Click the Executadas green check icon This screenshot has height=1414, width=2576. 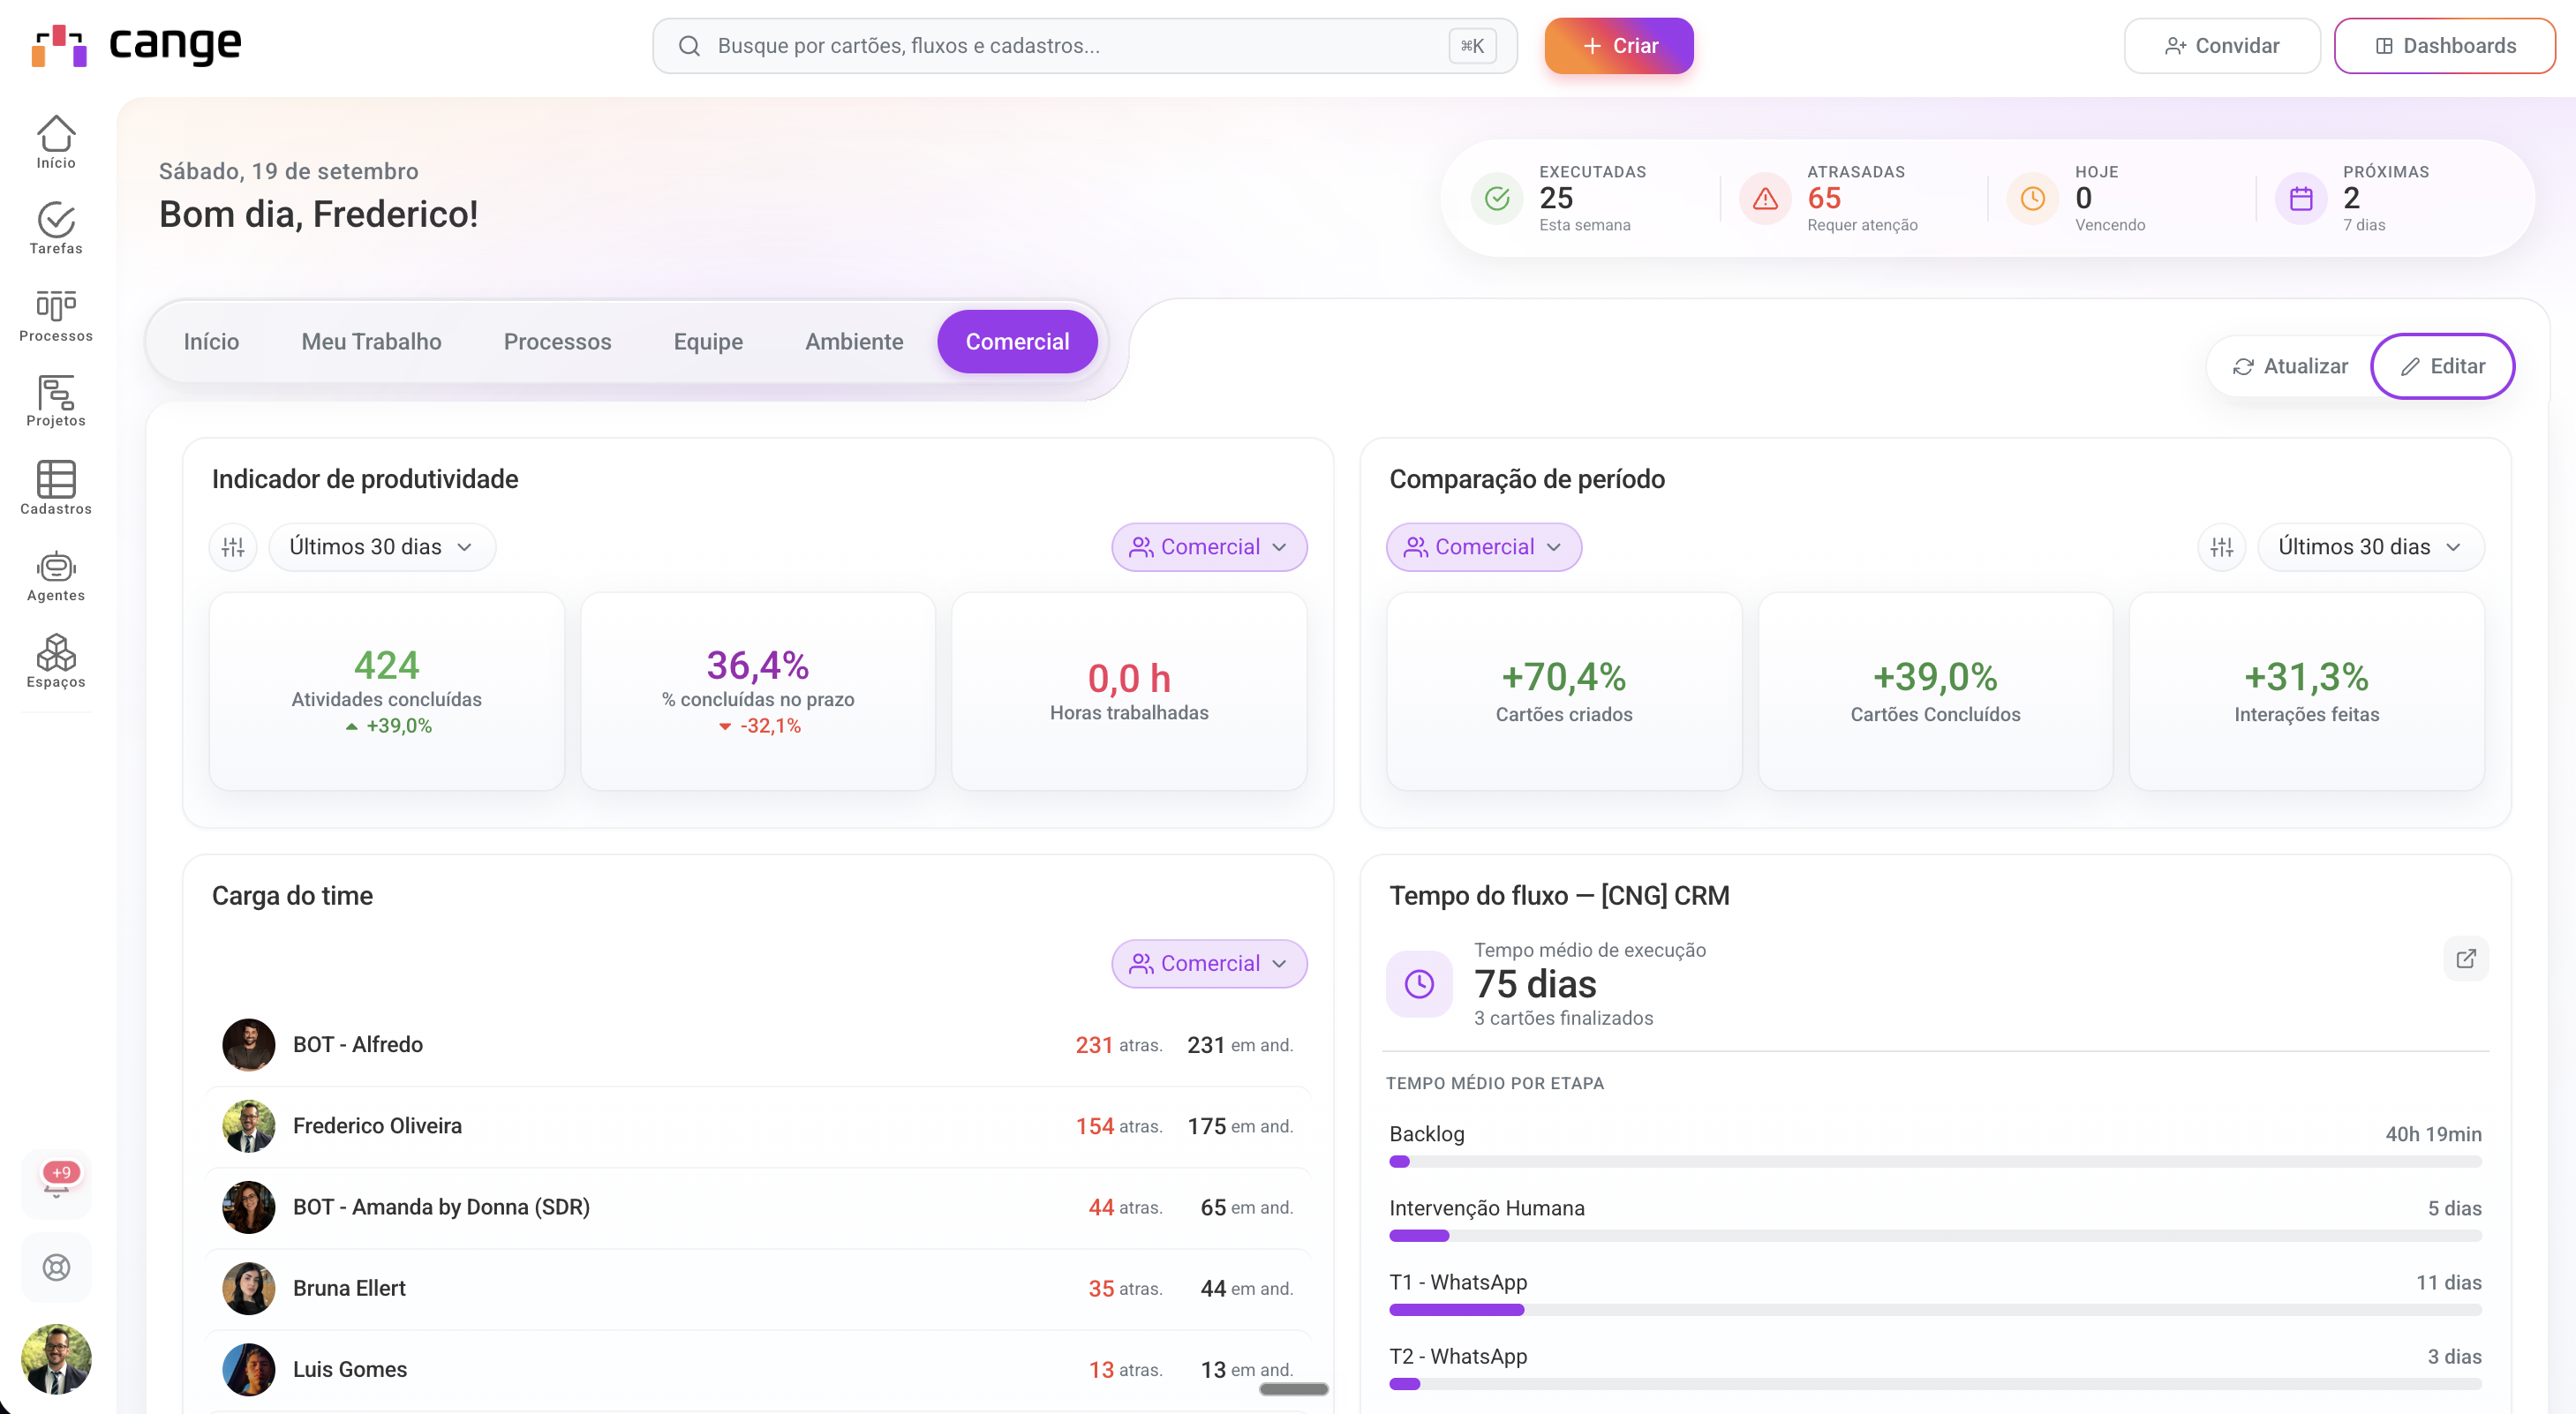[1496, 198]
